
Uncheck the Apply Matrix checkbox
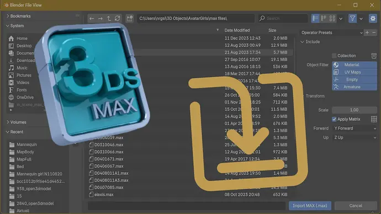coord(334,119)
